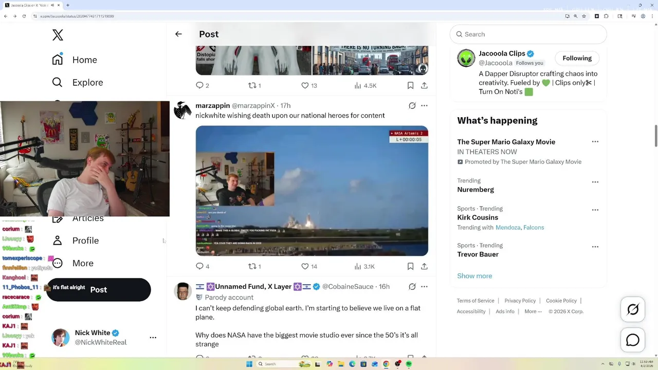Image resolution: width=658 pixels, height=370 pixels.
Task: Open options for Nuremberg trend
Action: click(595, 182)
